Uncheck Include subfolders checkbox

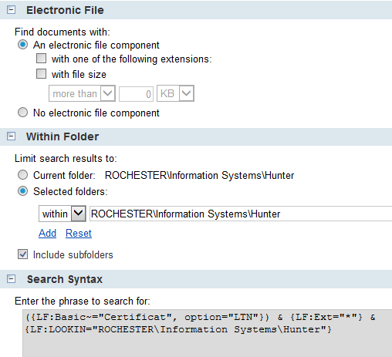point(22,254)
